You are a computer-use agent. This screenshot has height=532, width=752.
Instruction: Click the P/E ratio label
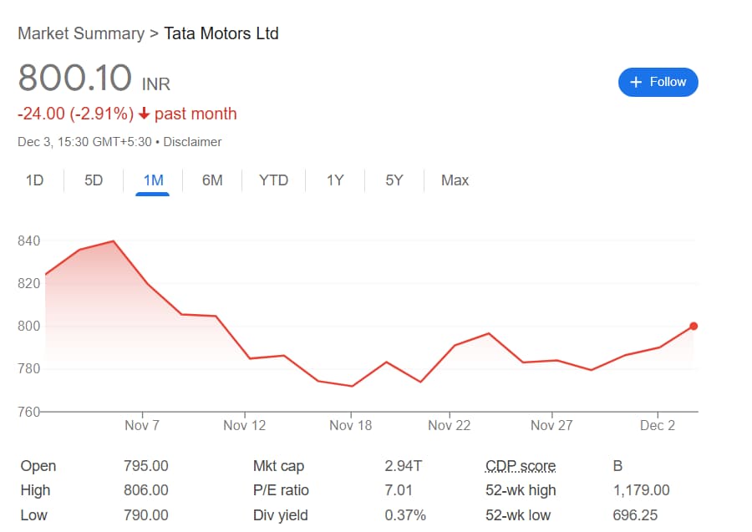click(281, 490)
